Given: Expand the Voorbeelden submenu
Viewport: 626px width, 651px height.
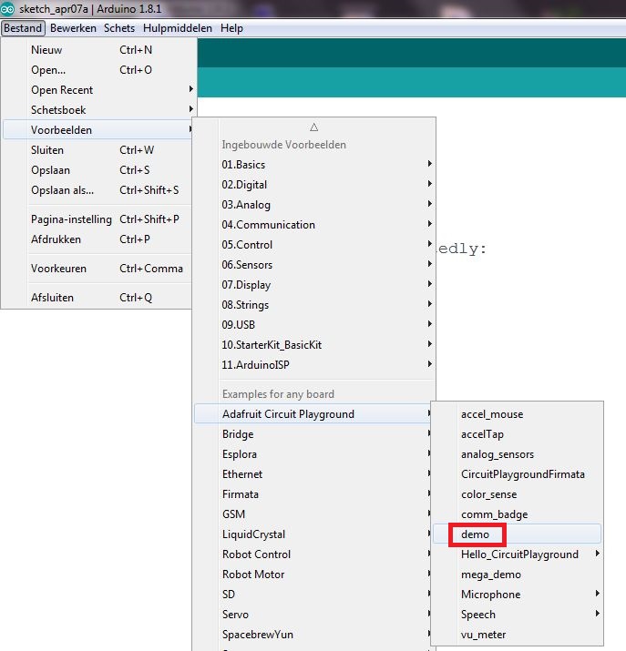Looking at the screenshot, I should pos(98,129).
